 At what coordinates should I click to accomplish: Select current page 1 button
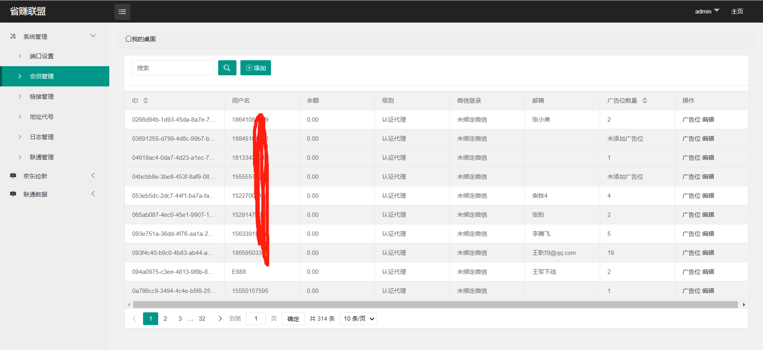151,319
